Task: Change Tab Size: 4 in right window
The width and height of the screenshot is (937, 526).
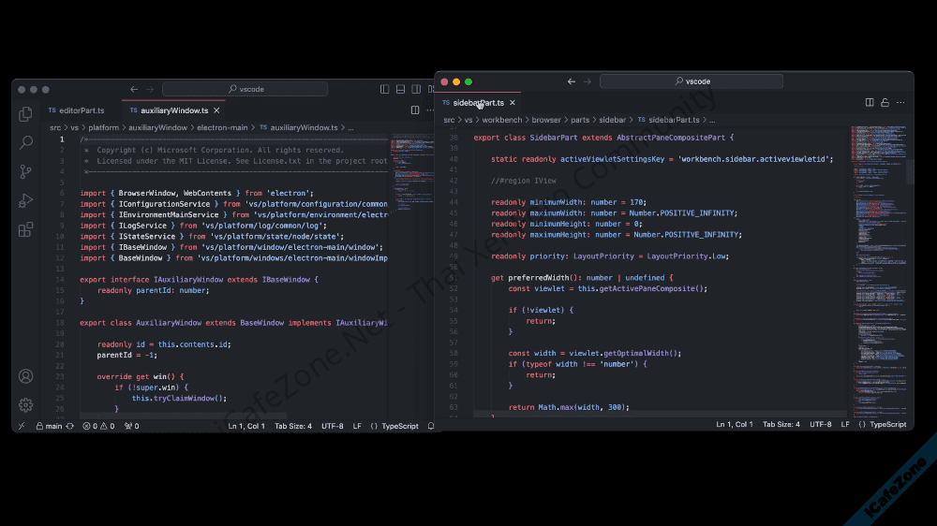Action: [x=781, y=424]
